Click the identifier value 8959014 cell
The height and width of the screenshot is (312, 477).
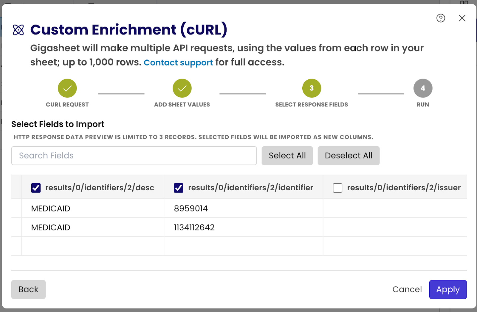click(x=191, y=208)
